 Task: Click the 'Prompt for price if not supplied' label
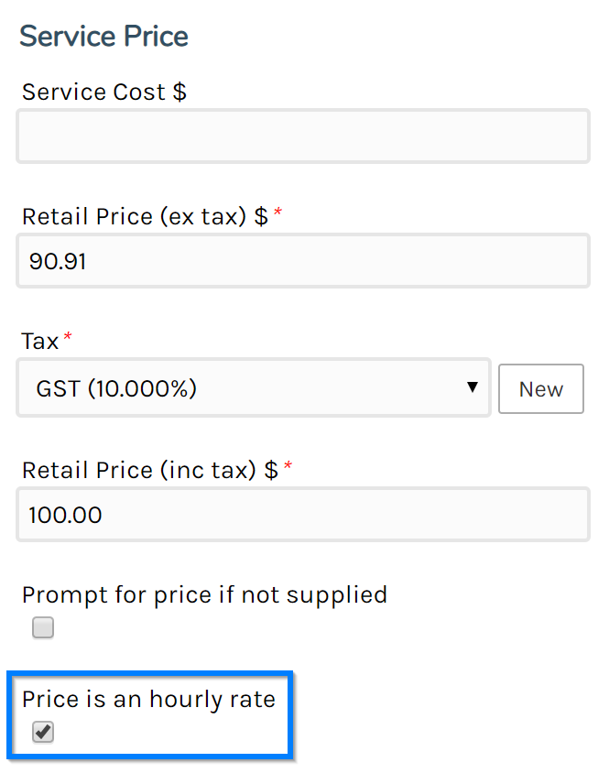tap(203, 594)
